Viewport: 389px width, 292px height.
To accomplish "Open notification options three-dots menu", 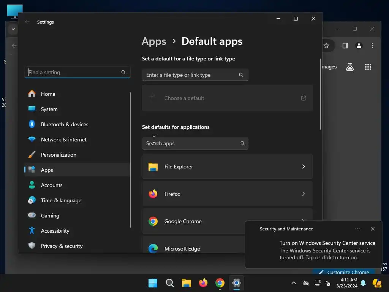I will click(357, 229).
